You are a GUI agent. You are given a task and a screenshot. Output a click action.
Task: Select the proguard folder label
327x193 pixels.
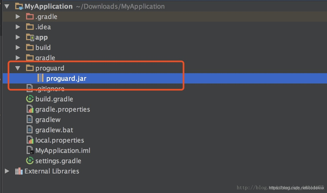50,68
